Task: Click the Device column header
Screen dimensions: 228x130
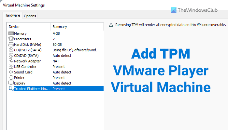Action: coord(14,27)
